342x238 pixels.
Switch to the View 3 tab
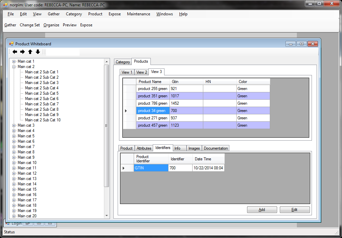click(156, 72)
